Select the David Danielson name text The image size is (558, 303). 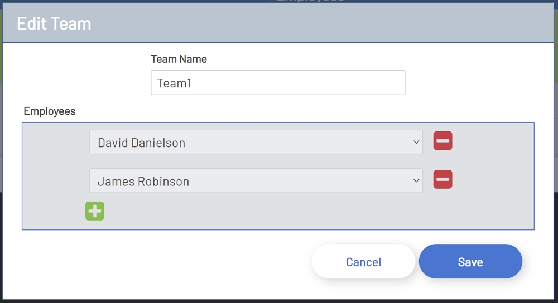[x=141, y=143]
